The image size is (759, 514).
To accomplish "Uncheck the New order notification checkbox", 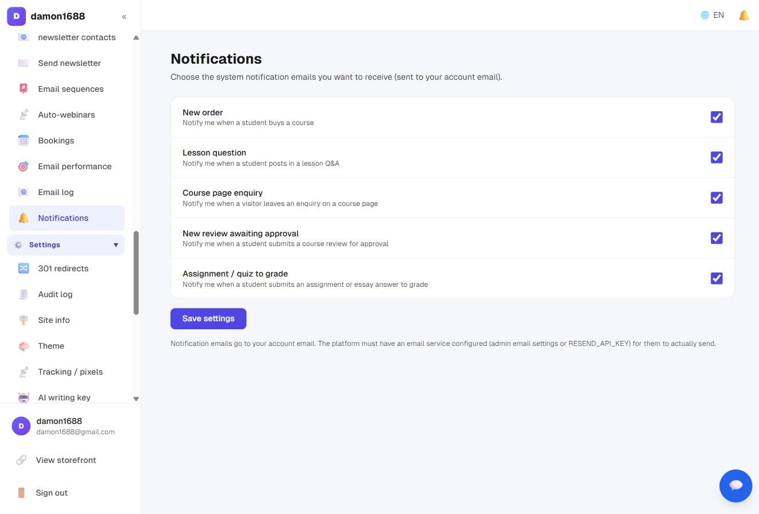I will pos(717,117).
